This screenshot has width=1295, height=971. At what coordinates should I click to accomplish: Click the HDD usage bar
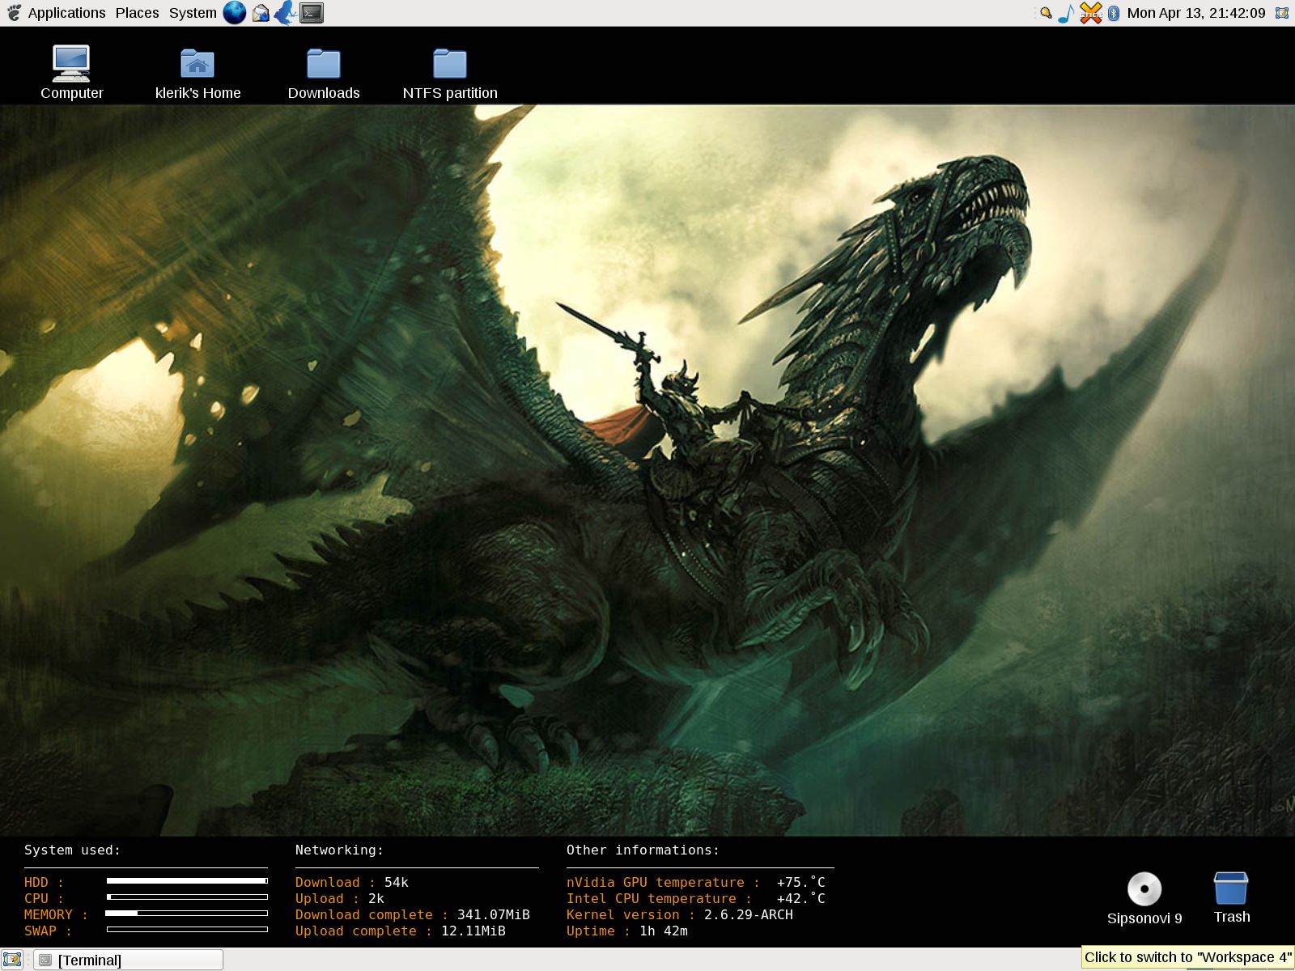[187, 880]
